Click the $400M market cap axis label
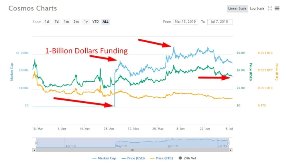The height and width of the screenshot is (163, 283). coord(24,88)
